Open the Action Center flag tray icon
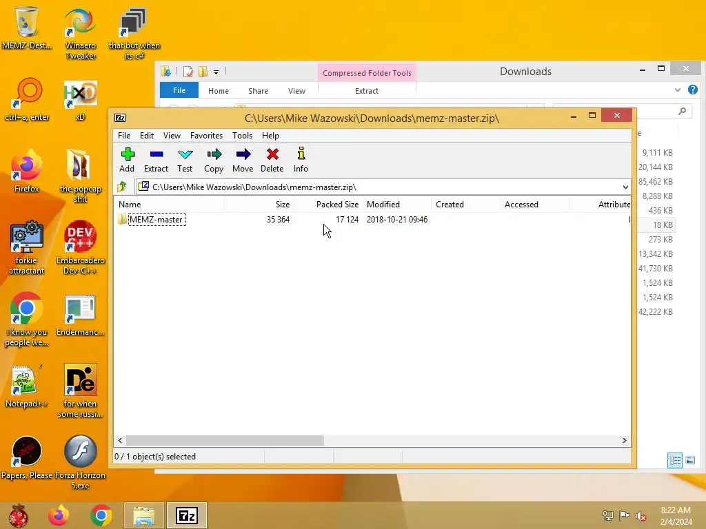The height and width of the screenshot is (529, 706). click(x=625, y=516)
